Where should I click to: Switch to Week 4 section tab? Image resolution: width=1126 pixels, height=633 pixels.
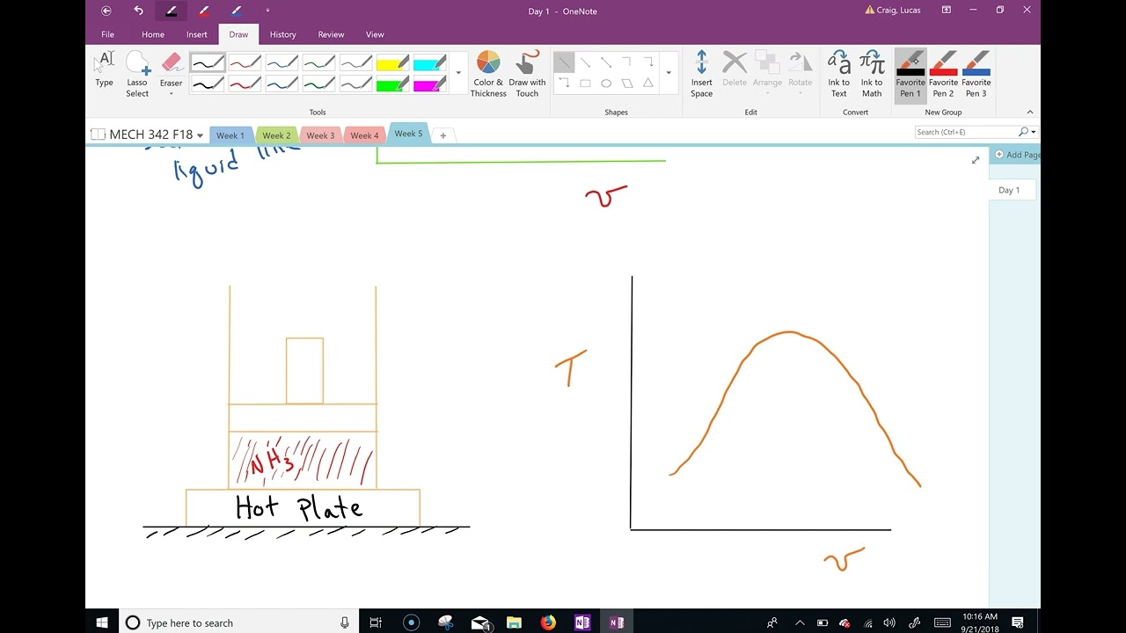click(x=364, y=135)
